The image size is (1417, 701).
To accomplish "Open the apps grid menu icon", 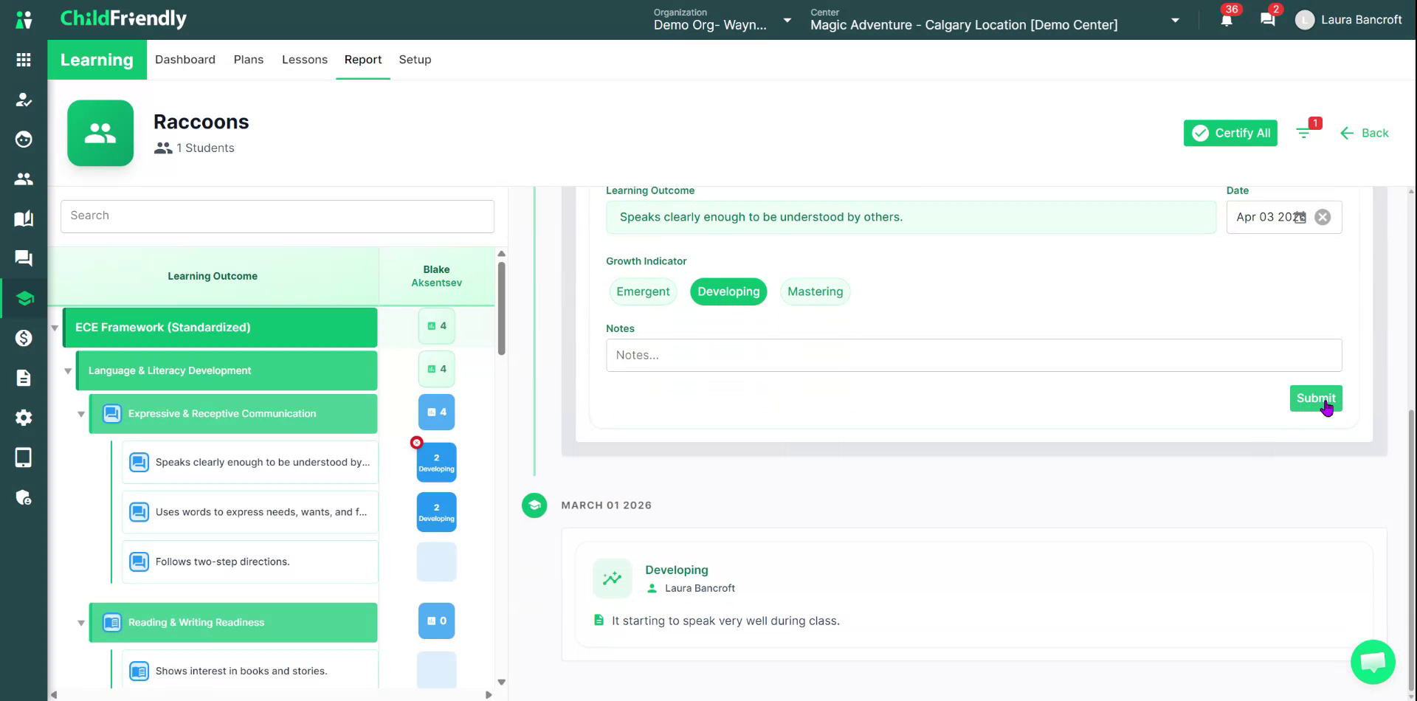I will tap(24, 60).
